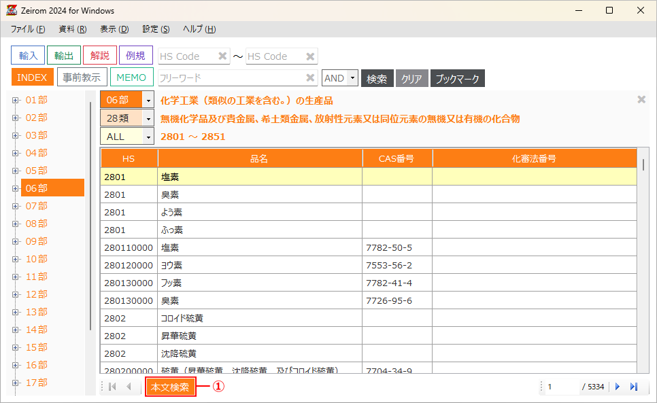Click the table vertical scrollbar
This screenshot has width=657, height=403.
click(x=643, y=164)
